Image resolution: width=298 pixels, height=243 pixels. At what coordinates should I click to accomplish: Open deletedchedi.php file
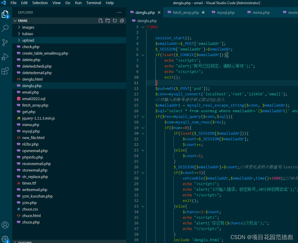tap(69, 66)
